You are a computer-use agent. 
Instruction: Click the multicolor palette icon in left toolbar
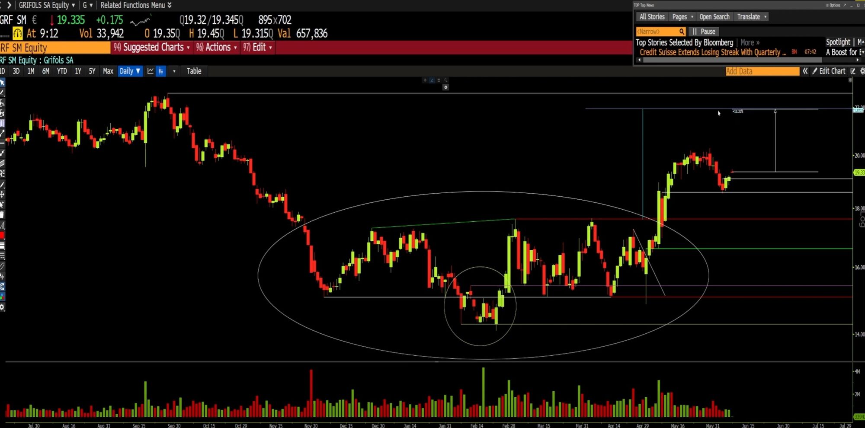point(2,297)
